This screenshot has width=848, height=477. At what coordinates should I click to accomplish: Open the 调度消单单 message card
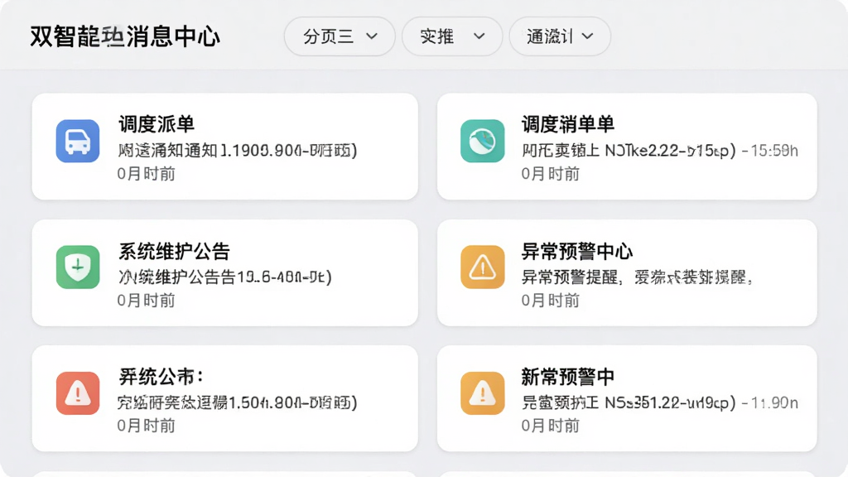click(627, 147)
